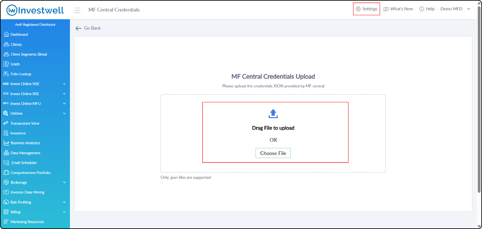Click the Clients people icon

coord(6,44)
